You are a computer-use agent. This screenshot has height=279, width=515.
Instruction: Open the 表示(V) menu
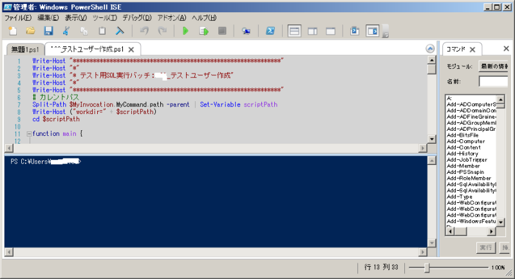pos(75,18)
